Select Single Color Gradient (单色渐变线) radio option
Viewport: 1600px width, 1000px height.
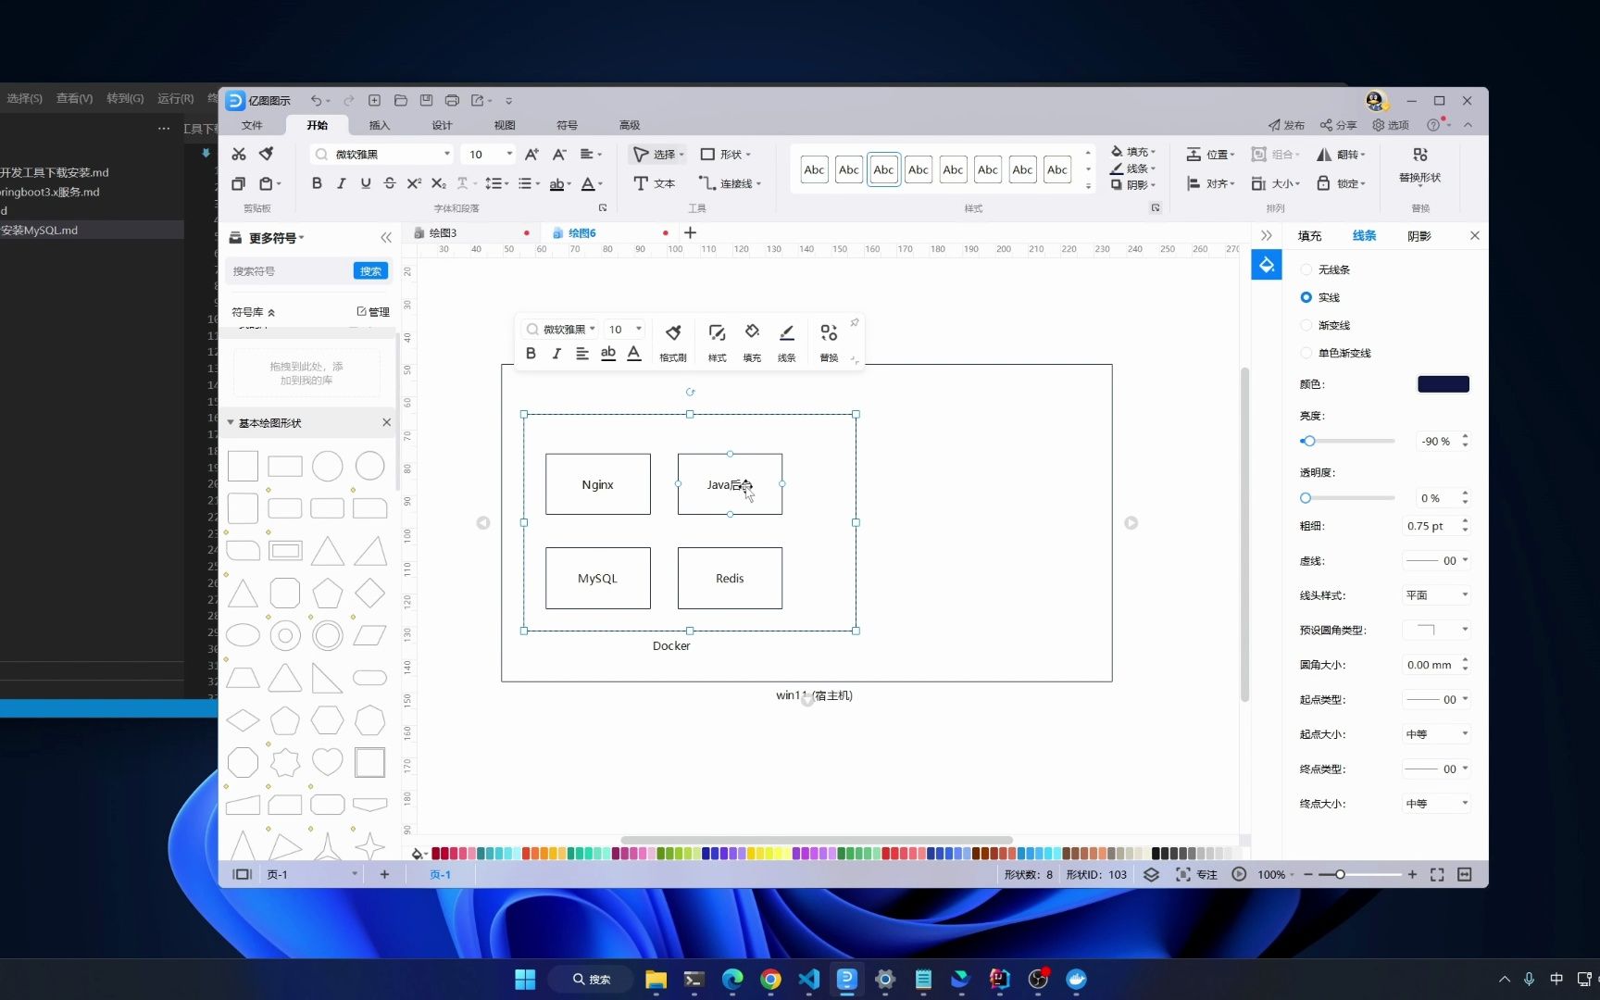[x=1306, y=353]
